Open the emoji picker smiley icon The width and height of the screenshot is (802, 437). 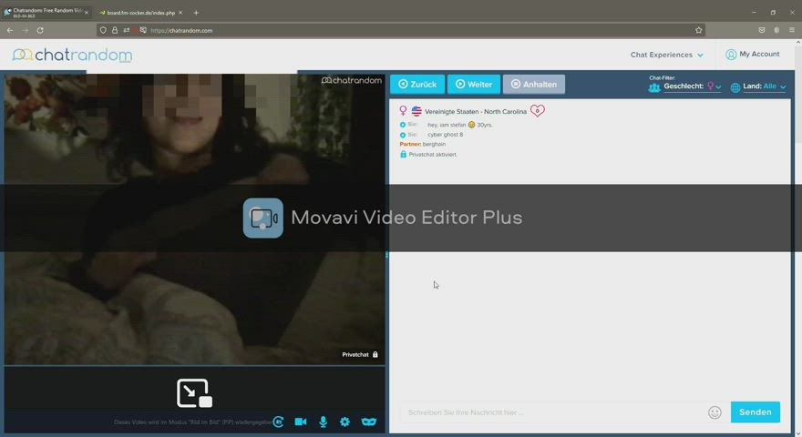(715, 412)
